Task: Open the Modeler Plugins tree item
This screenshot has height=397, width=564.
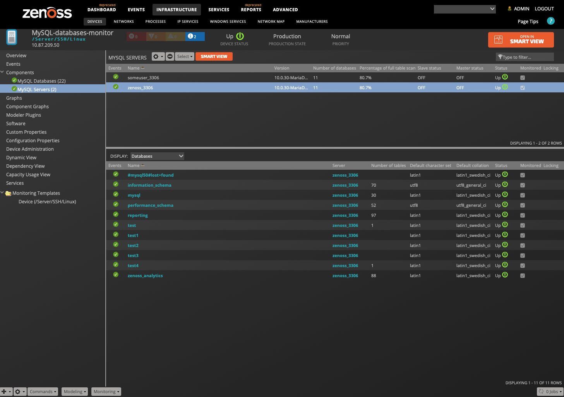Action: [24, 115]
